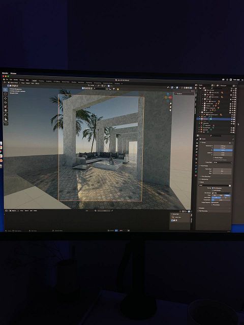Viewport: 244px width, 325px height.
Task: Activate the Move tool in the toolbar
Action: pyautogui.click(x=6, y=98)
